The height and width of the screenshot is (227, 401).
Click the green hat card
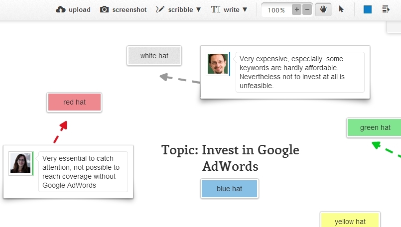click(x=374, y=127)
